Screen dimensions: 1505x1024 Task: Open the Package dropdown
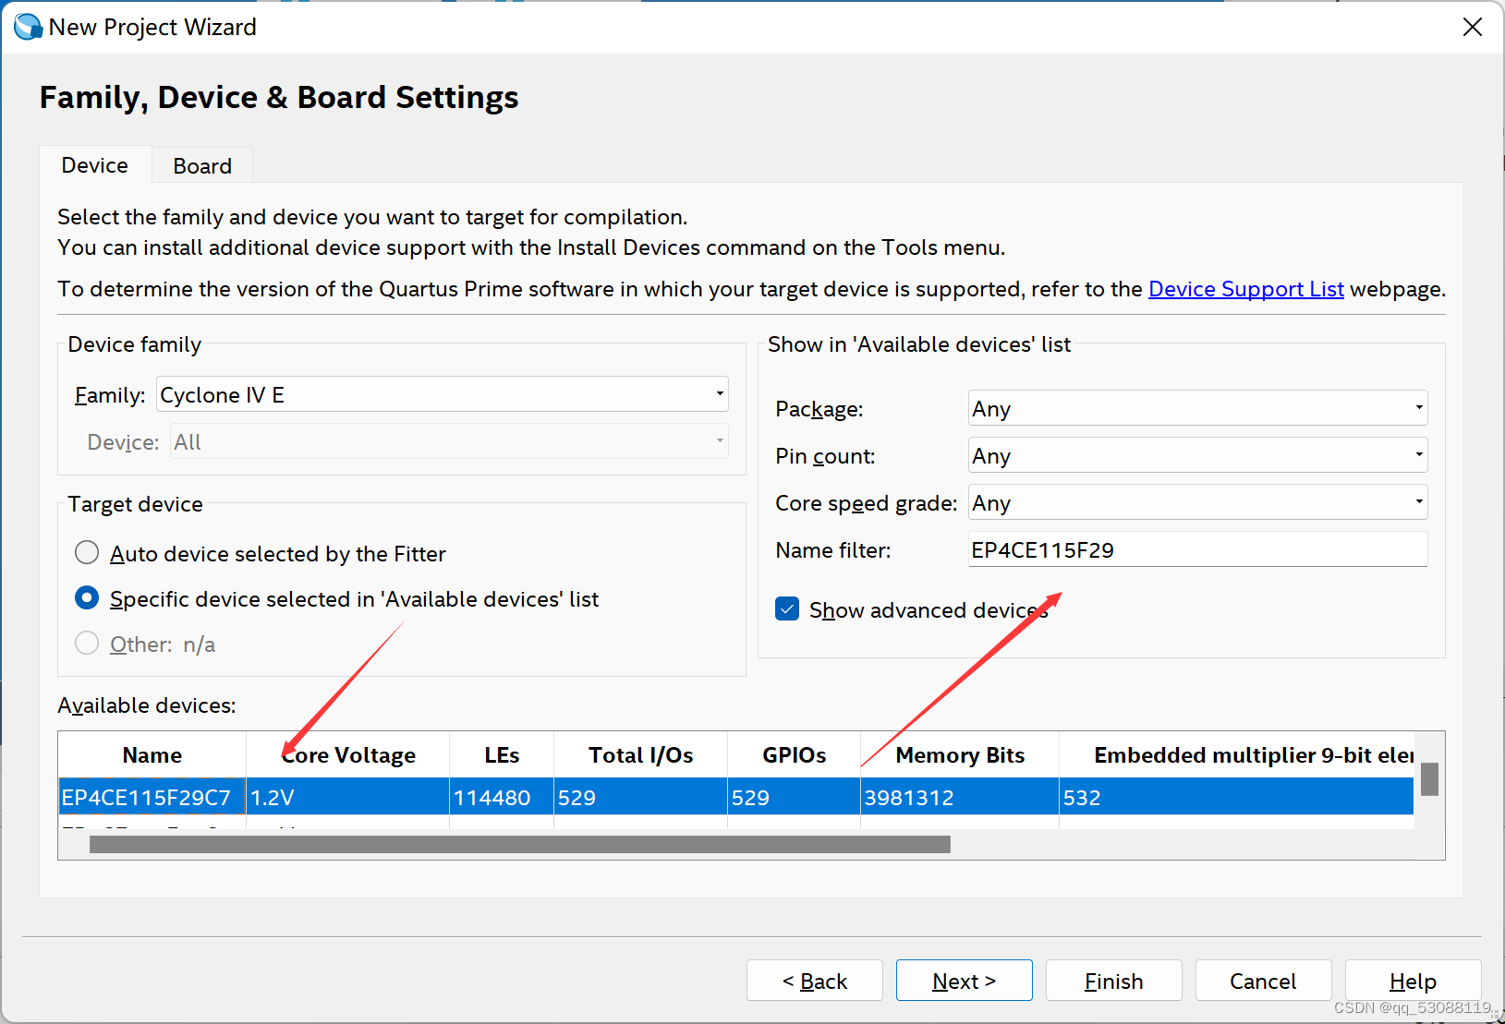[1197, 408]
